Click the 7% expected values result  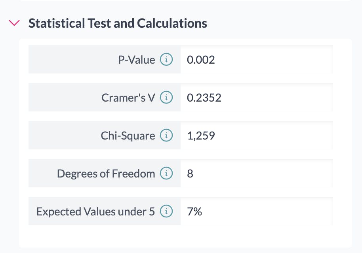(194, 212)
